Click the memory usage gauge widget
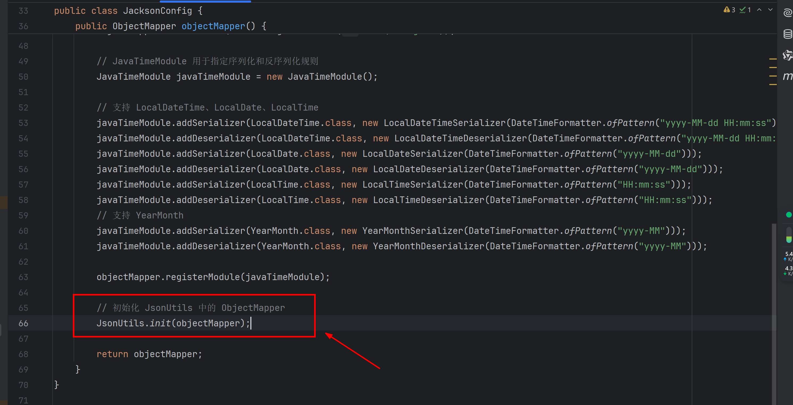Screen dimensions: 793x405 (x=788, y=235)
